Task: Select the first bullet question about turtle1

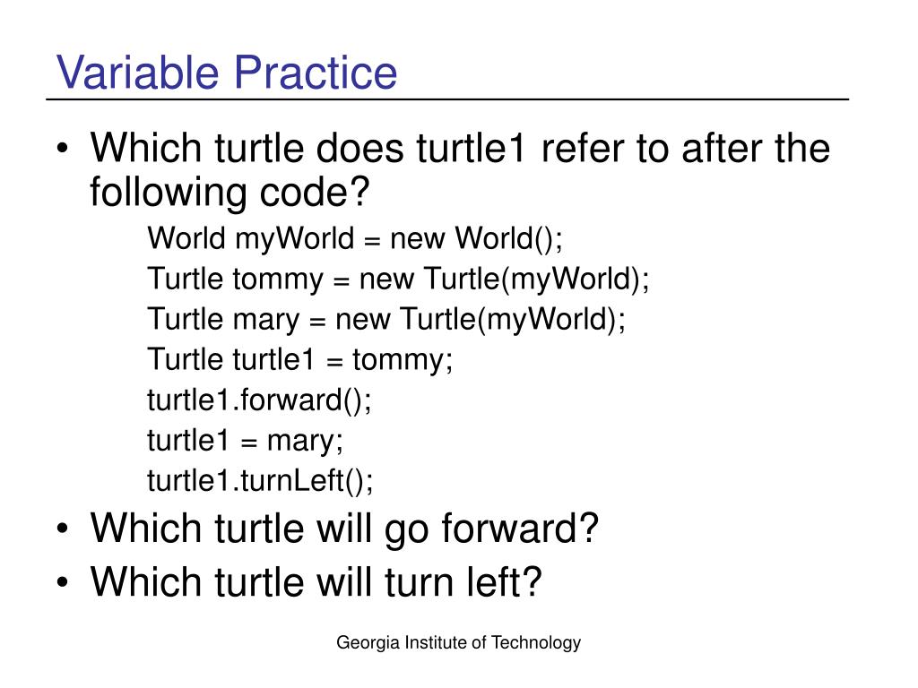Action: pyautogui.click(x=460, y=169)
